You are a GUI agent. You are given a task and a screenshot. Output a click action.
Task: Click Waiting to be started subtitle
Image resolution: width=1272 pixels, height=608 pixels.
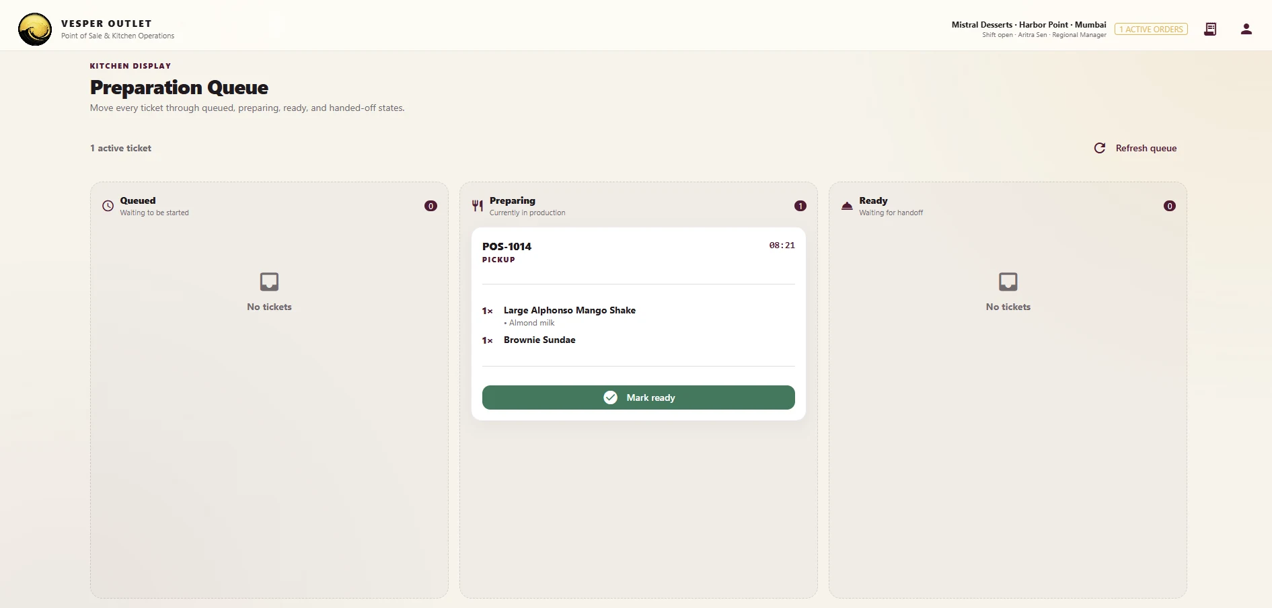(x=155, y=213)
